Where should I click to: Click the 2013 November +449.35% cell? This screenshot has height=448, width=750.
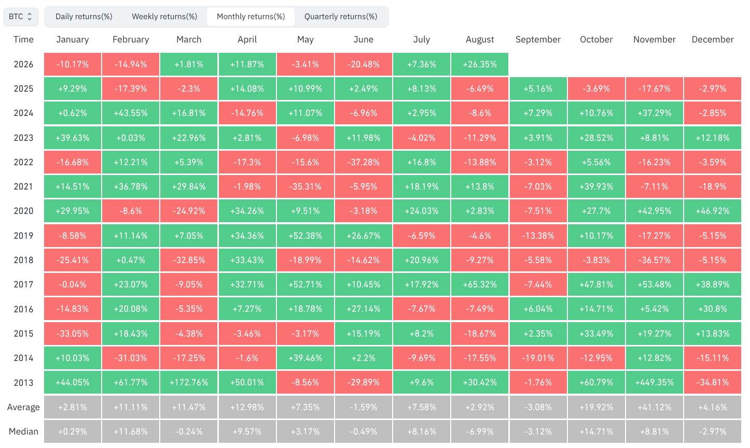(x=655, y=382)
